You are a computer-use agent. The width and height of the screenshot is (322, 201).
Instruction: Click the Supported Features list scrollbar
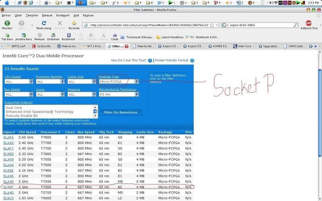(x=95, y=112)
